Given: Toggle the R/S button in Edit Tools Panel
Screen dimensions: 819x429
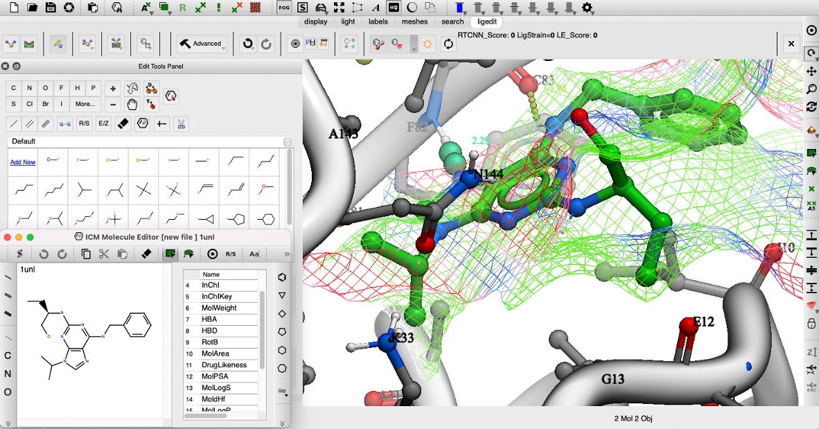Looking at the screenshot, I should pos(84,124).
